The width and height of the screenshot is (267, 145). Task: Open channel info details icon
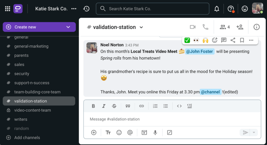coord(257,27)
